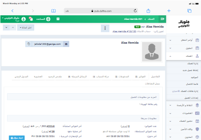The height and width of the screenshot is (140, 201).
Task: Switch to الرسائل المرسلة tab
Action: [x=77, y=77]
